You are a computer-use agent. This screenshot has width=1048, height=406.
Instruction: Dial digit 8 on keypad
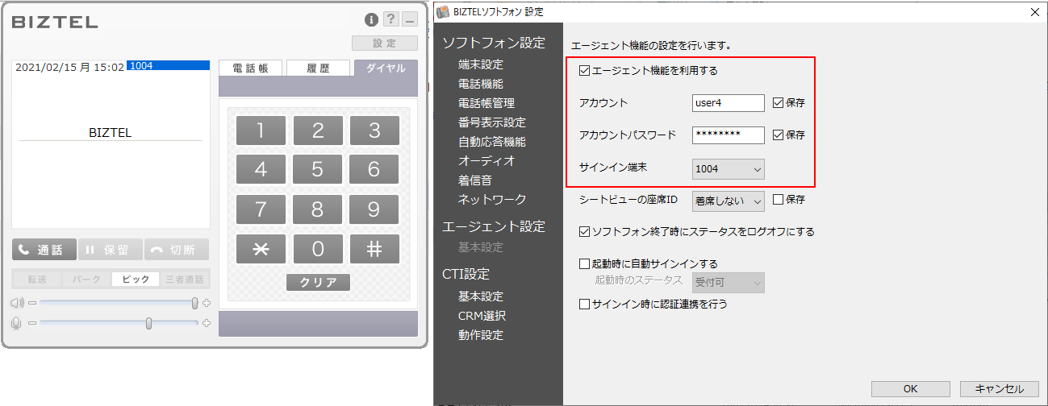point(318,210)
